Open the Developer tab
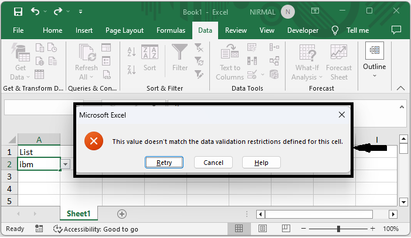Screen dimensions: 411x238 click(x=303, y=30)
